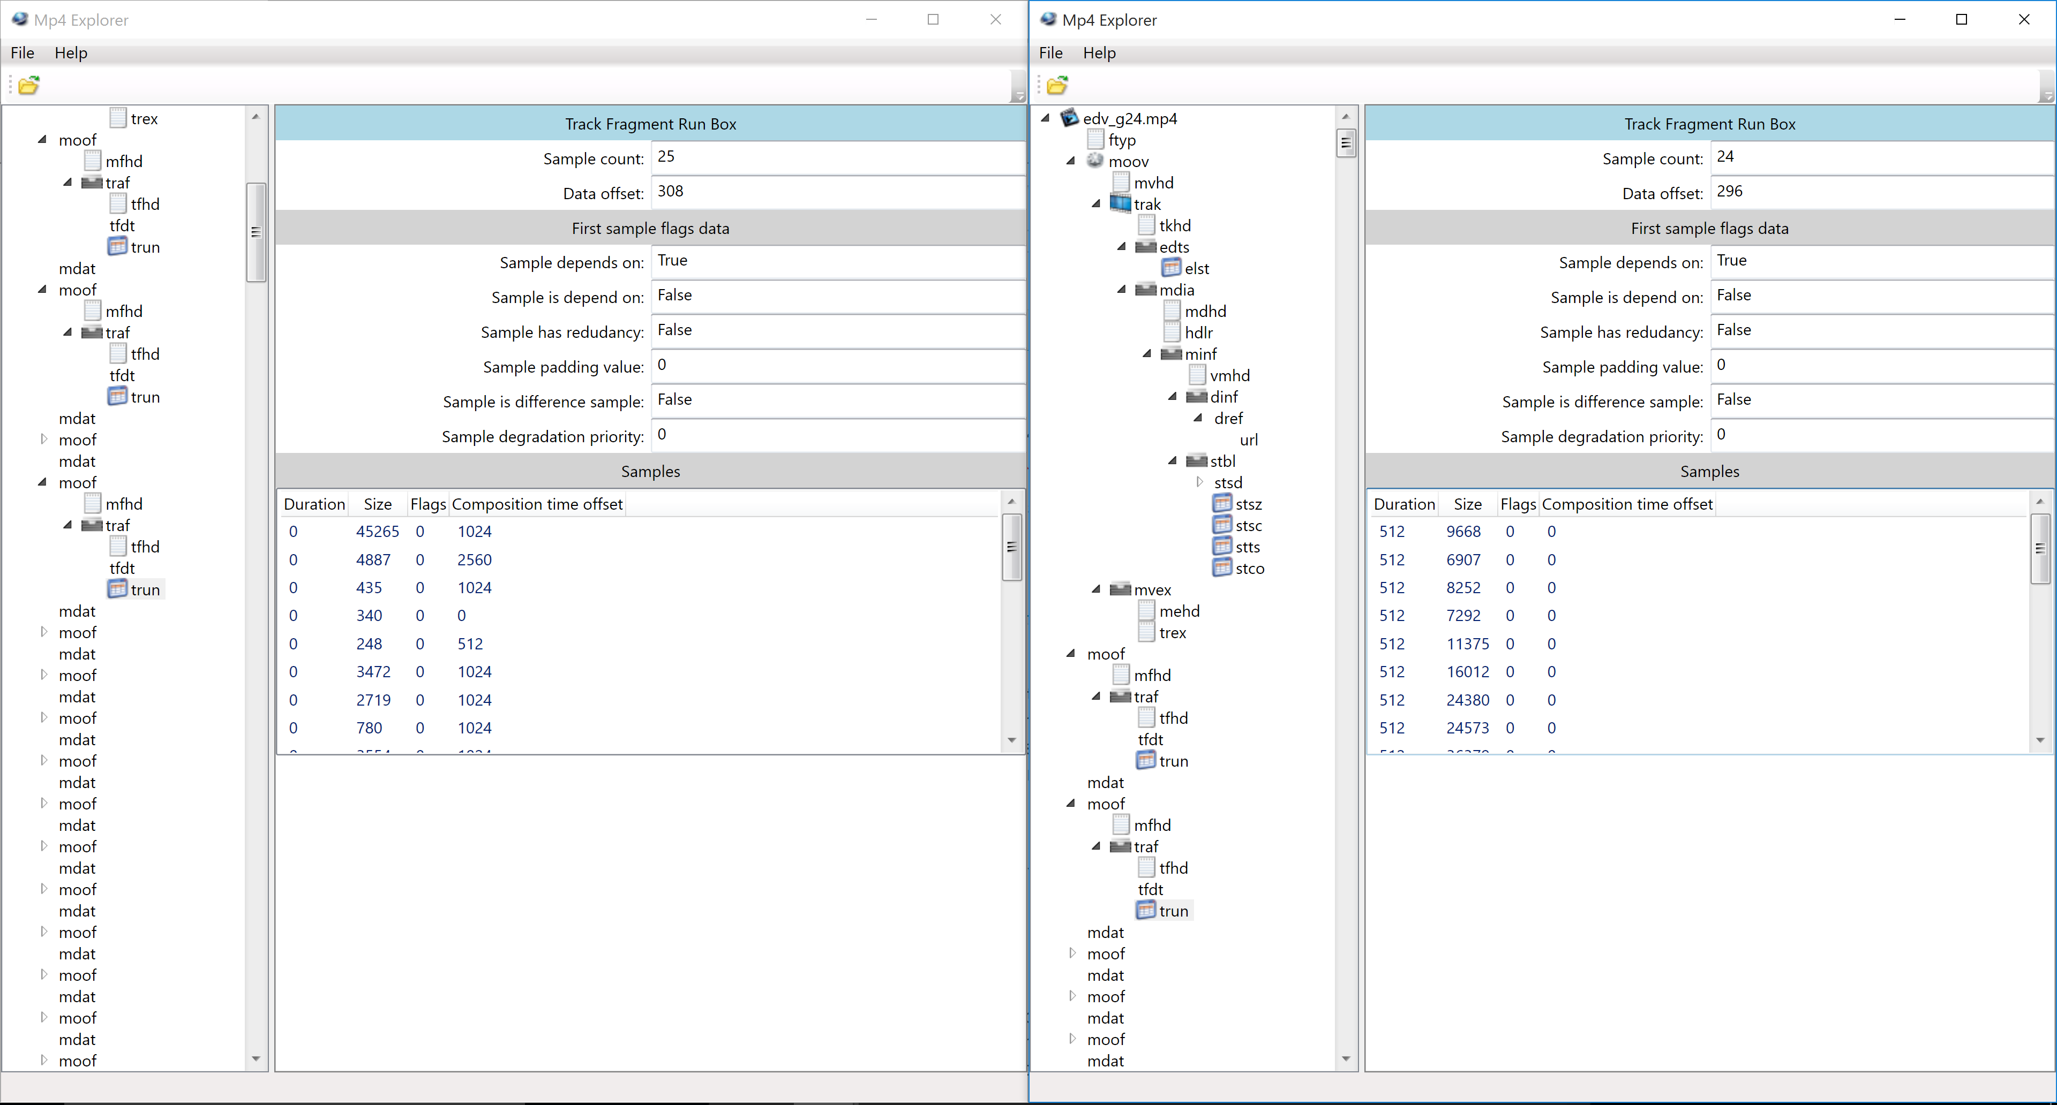This screenshot has width=2057, height=1105.
Task: Click the mvex container icon
Action: 1120,589
